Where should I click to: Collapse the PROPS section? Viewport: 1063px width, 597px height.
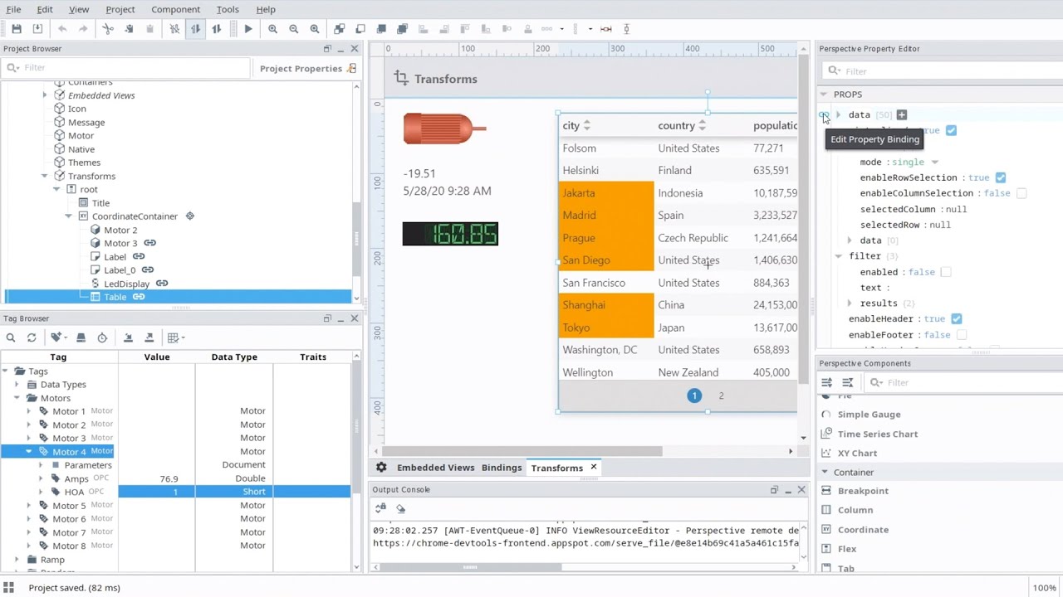click(824, 95)
